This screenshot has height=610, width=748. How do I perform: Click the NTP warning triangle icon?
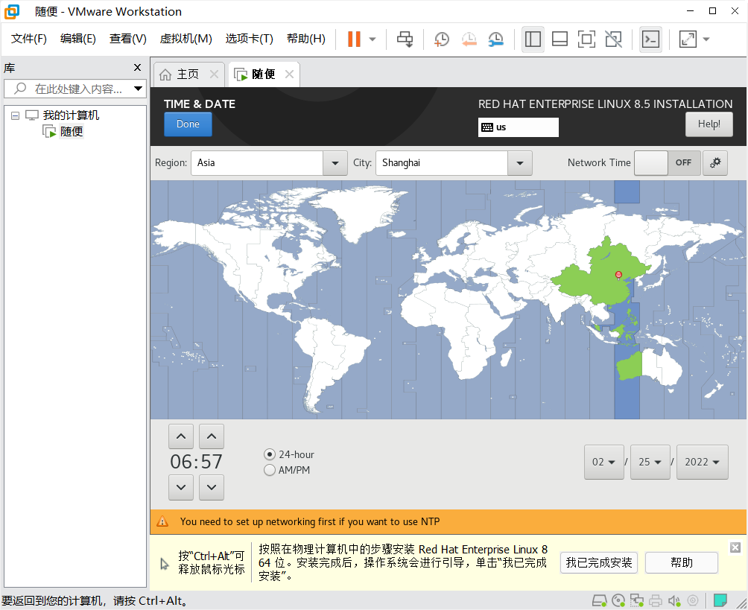(162, 521)
